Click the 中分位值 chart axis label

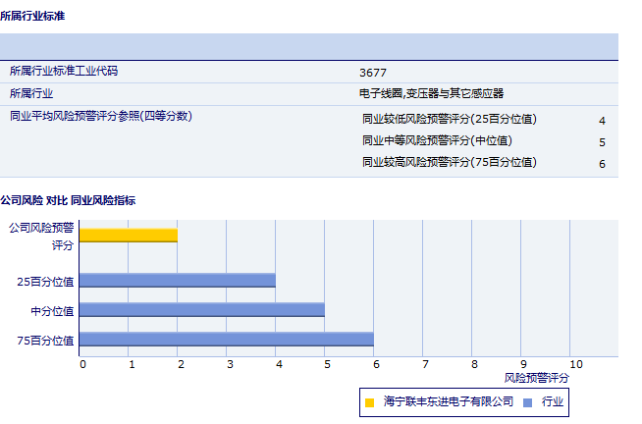(x=52, y=311)
